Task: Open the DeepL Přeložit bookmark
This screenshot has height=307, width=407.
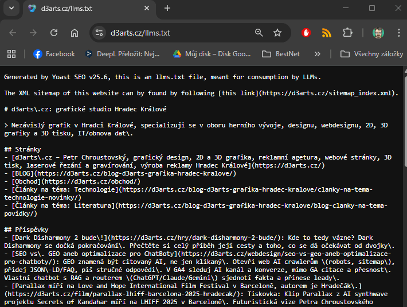Action: click(x=122, y=54)
